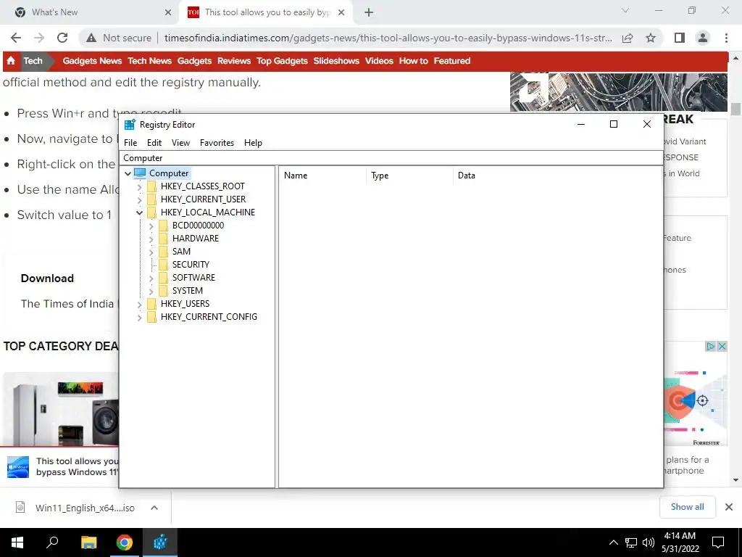Select the Computer icon in the tree
The height and width of the screenshot is (557, 742).
(x=140, y=173)
